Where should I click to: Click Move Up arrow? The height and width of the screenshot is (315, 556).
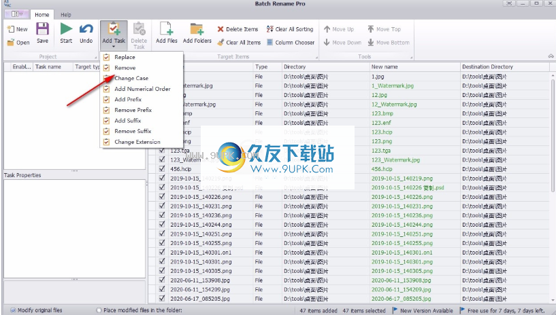327,29
